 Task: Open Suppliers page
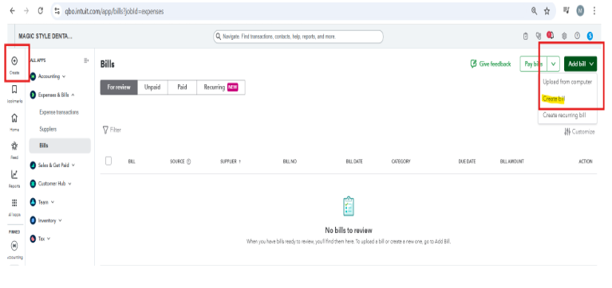(48, 129)
